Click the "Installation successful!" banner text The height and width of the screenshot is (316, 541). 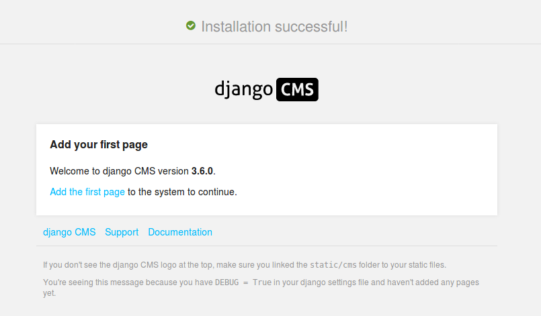point(274,27)
